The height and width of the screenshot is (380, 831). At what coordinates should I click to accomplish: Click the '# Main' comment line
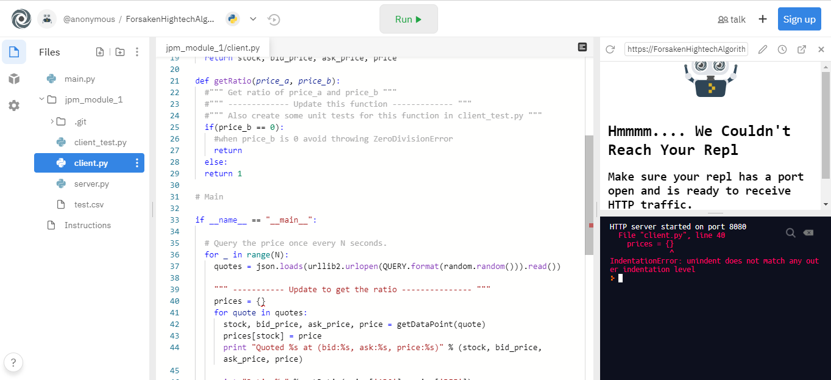(x=209, y=197)
